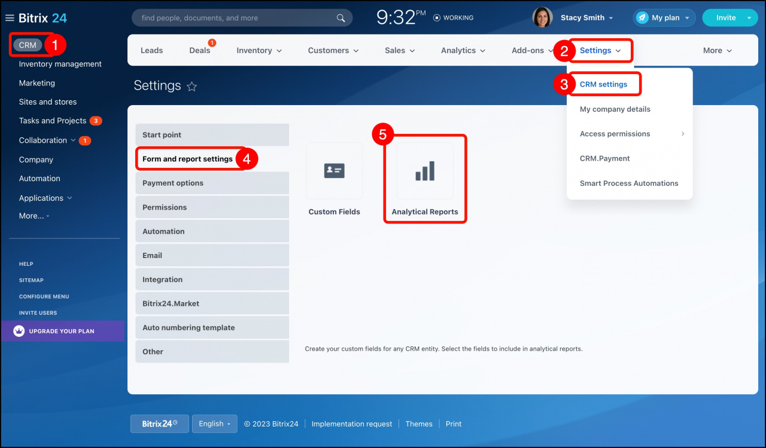Click the Bitrix 24 logo

[x=42, y=18]
